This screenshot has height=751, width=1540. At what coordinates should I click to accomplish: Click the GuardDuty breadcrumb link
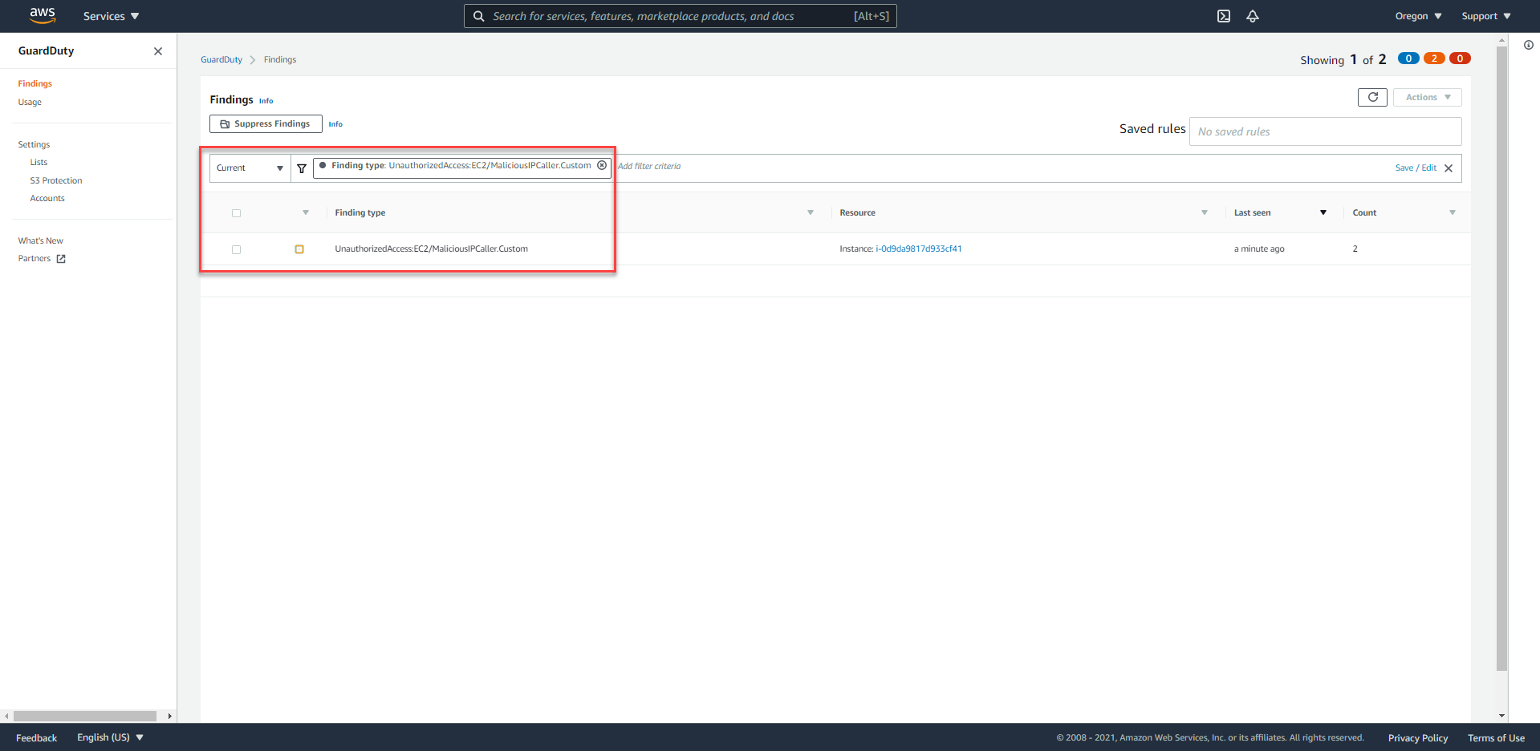click(221, 59)
